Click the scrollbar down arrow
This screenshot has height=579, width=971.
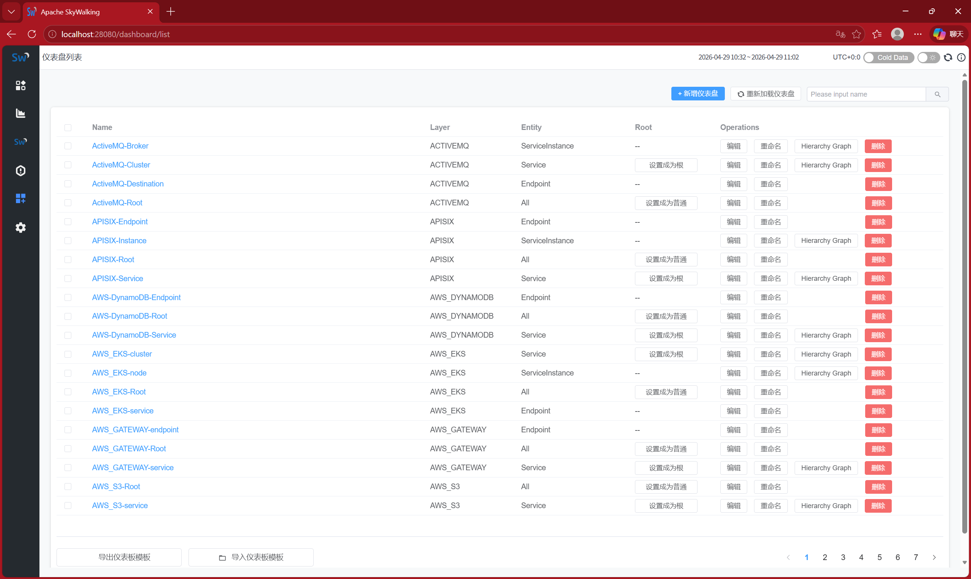(x=965, y=563)
